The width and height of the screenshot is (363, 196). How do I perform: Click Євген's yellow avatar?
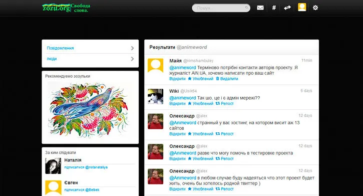[53, 188]
